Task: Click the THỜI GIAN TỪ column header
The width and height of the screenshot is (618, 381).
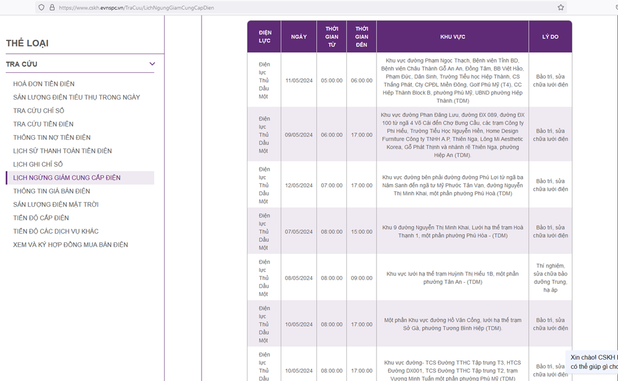Action: 331,37
